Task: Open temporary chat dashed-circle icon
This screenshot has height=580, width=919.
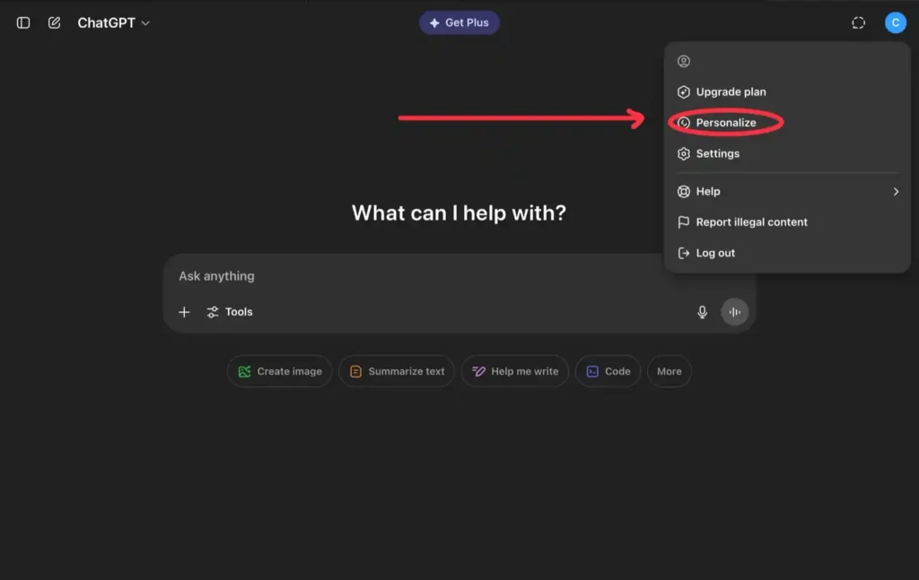Action: click(x=858, y=22)
